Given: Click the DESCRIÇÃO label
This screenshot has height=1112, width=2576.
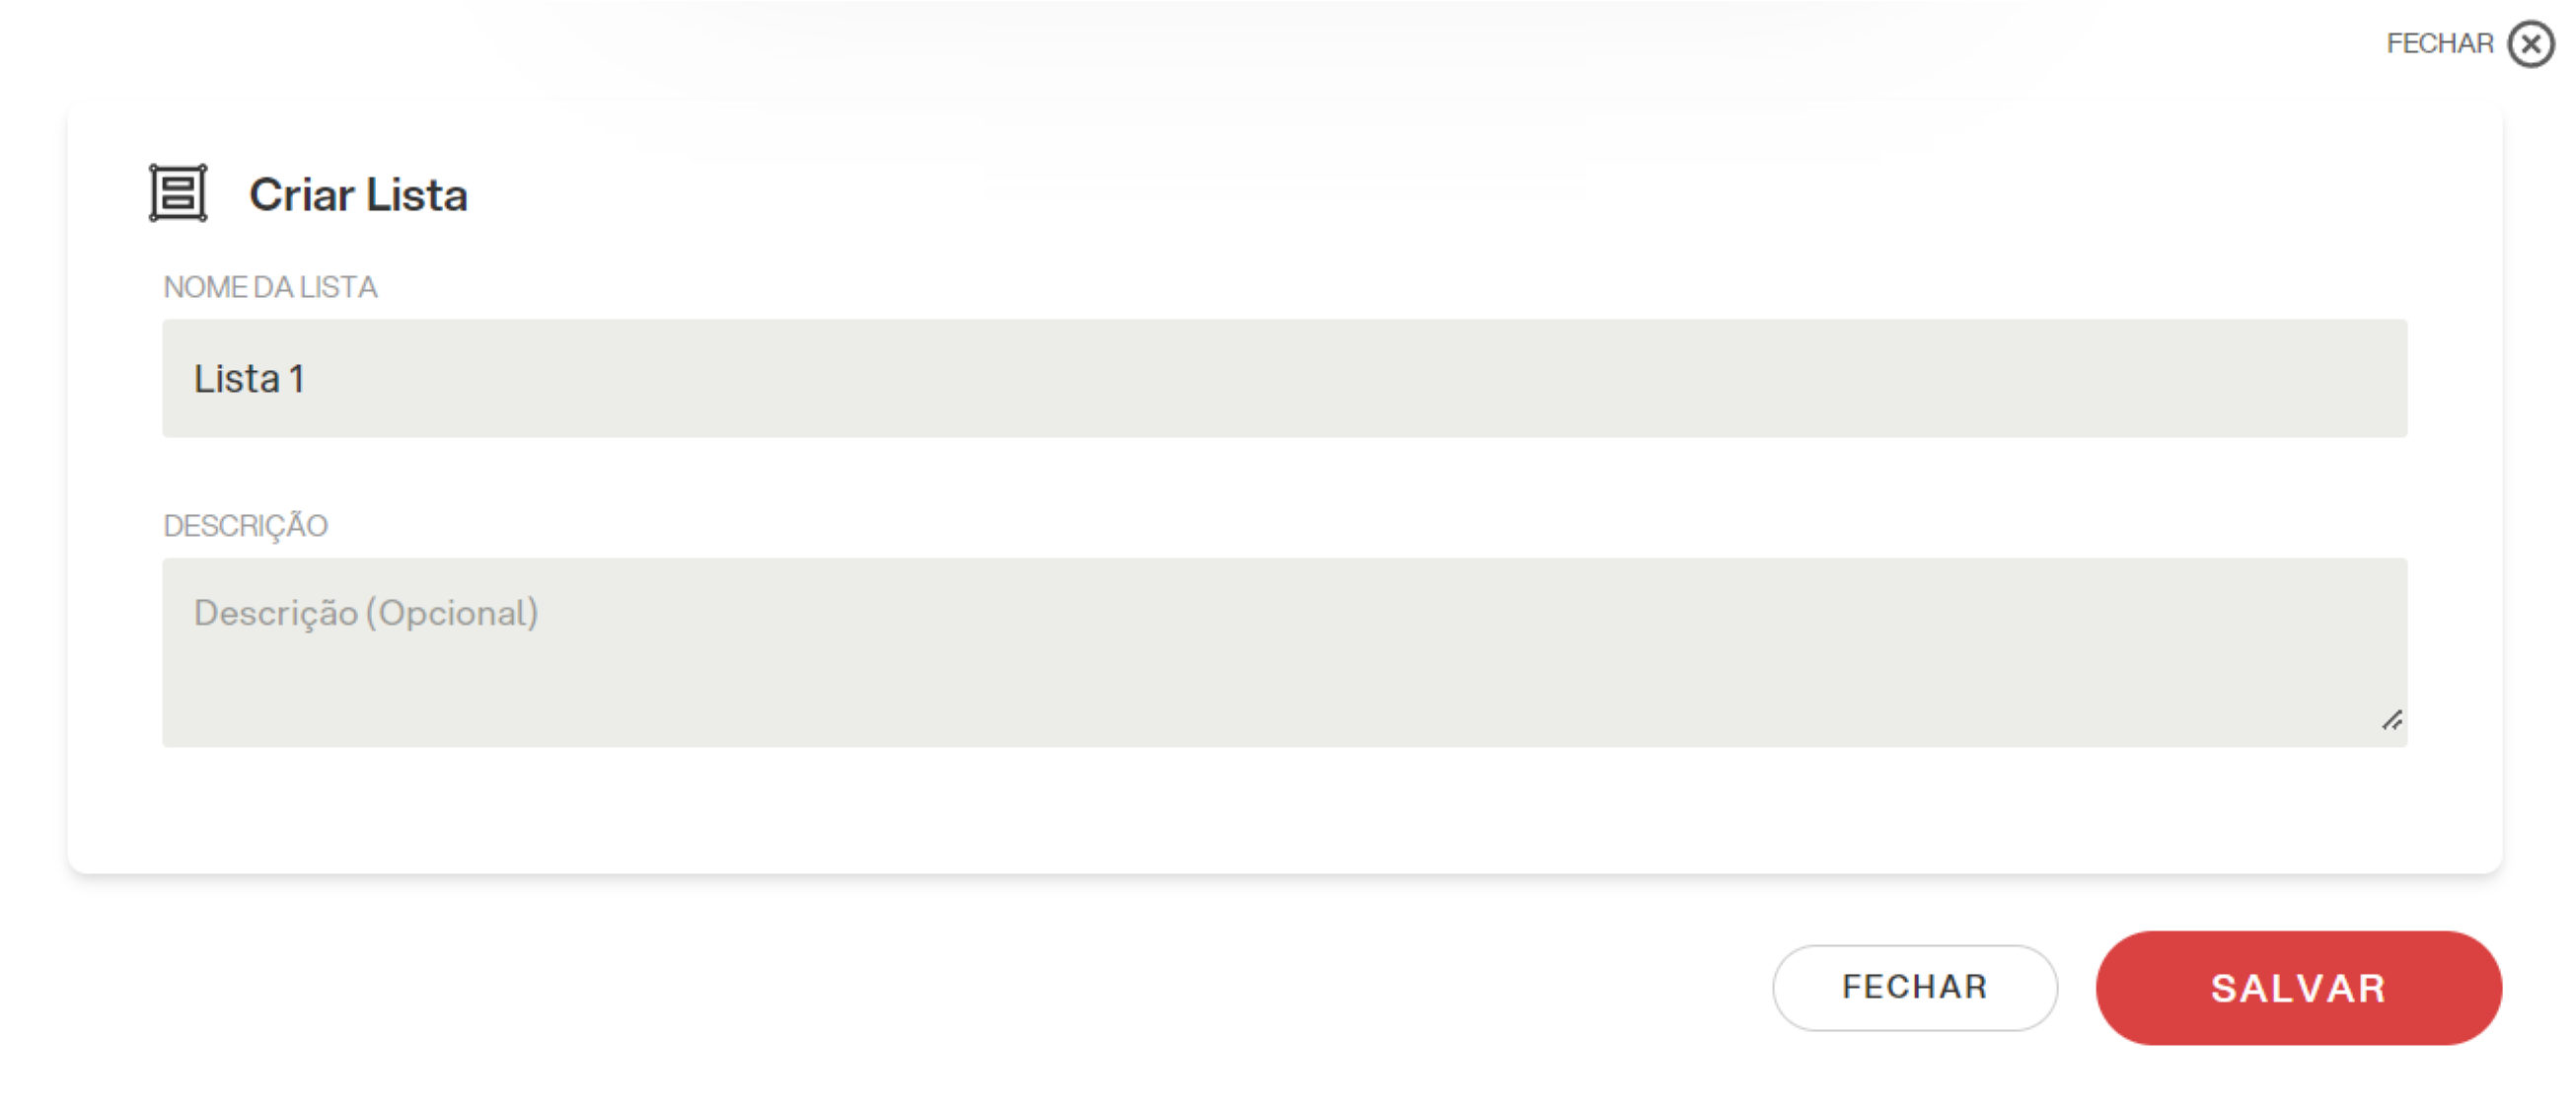Looking at the screenshot, I should coord(245,526).
